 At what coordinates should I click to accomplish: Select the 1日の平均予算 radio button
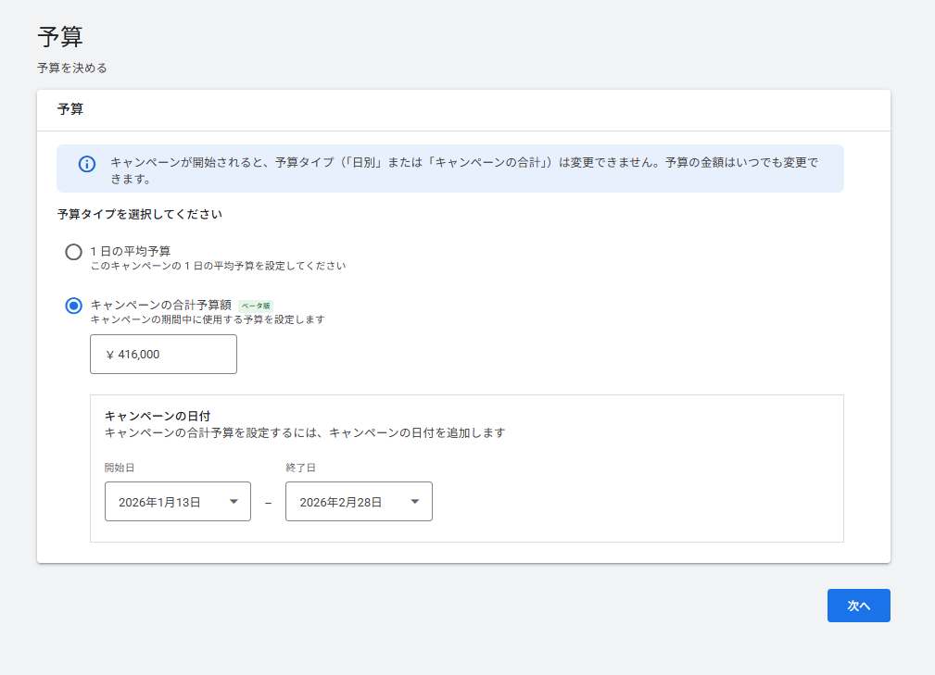coord(73,252)
